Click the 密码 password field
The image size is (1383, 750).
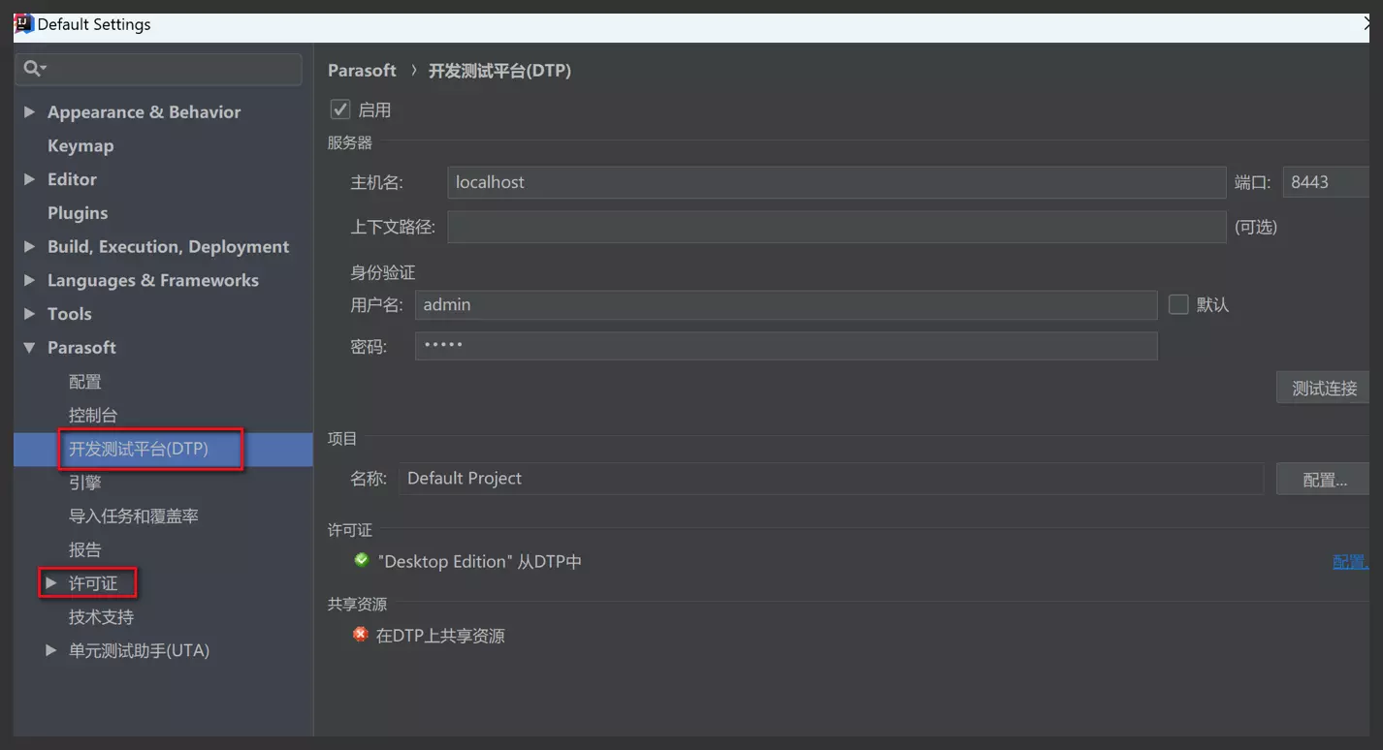(787, 346)
